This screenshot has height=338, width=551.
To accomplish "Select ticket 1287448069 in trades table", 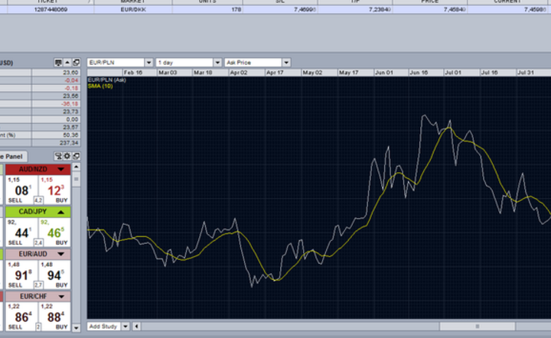I will coord(51,9).
